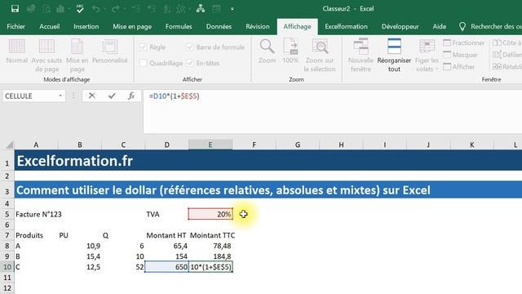Image resolution: width=522 pixels, height=294 pixels.
Task: Switch to Révision tab
Action: 258,26
